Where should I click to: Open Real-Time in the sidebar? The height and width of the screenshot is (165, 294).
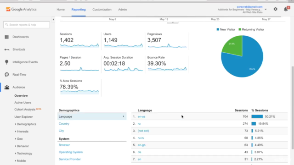click(19, 74)
